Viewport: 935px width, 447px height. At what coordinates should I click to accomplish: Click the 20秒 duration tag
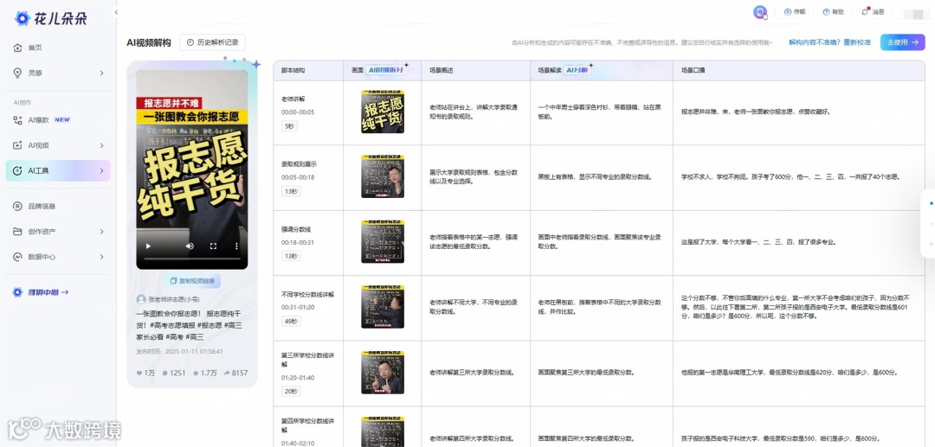[x=290, y=391]
